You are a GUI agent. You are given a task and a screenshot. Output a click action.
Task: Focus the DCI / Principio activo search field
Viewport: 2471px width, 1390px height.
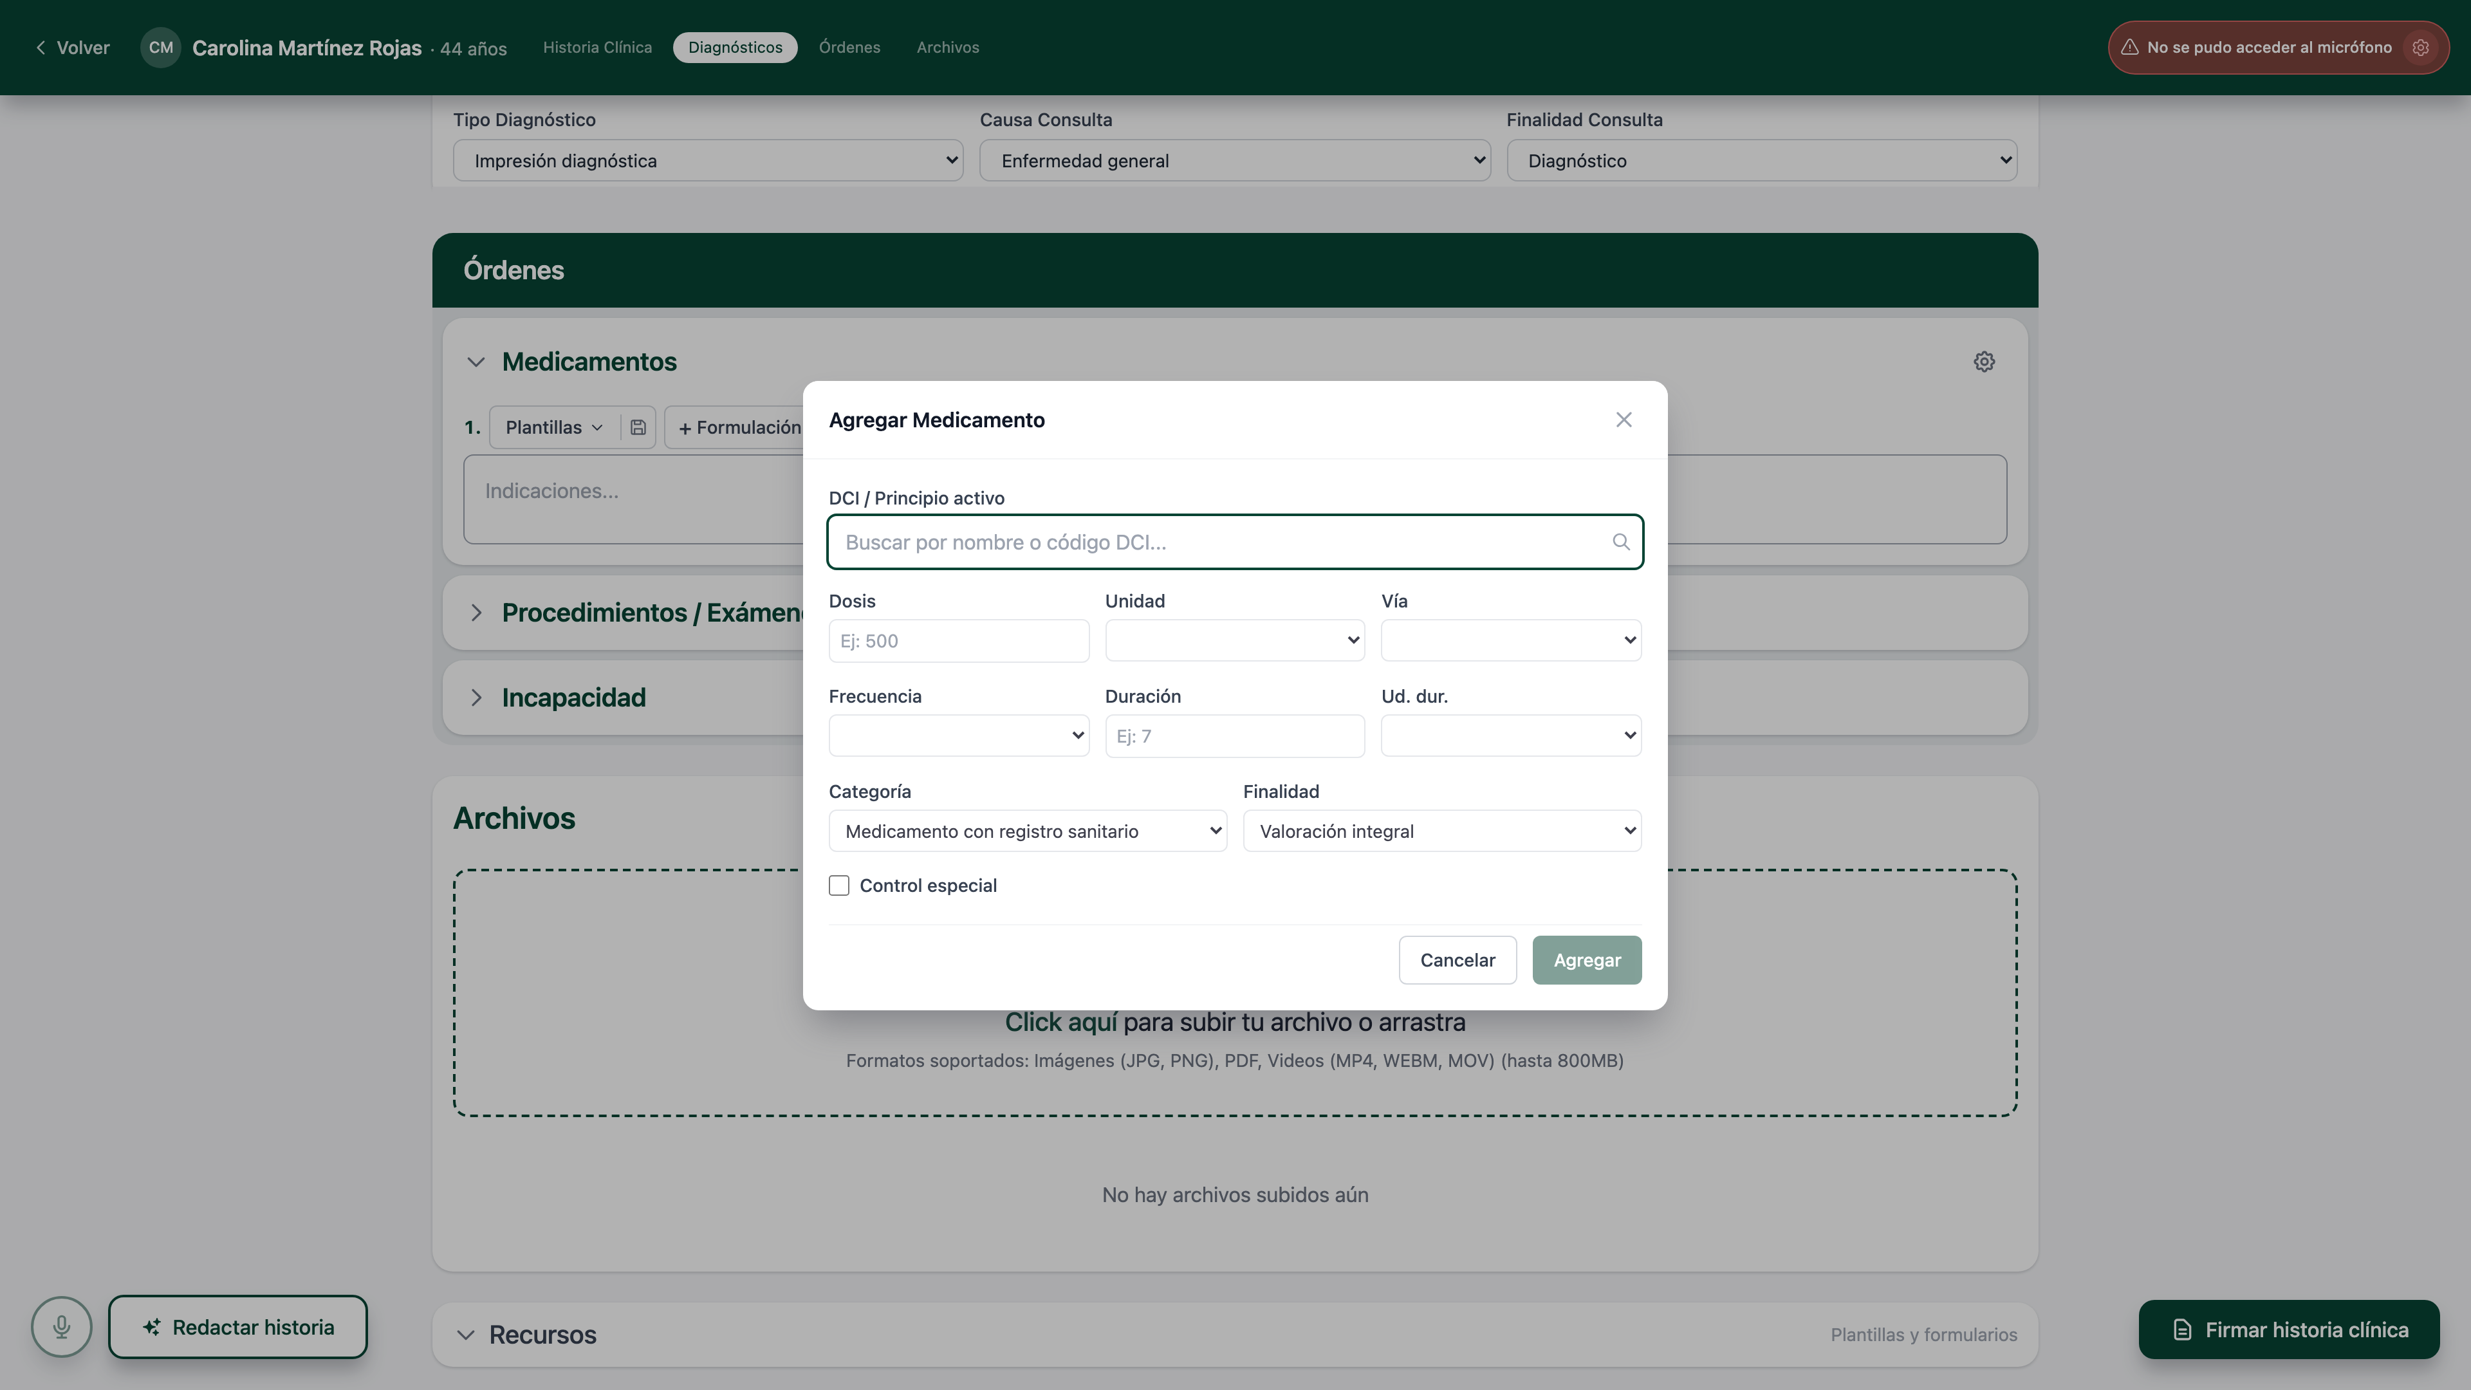click(x=1235, y=542)
